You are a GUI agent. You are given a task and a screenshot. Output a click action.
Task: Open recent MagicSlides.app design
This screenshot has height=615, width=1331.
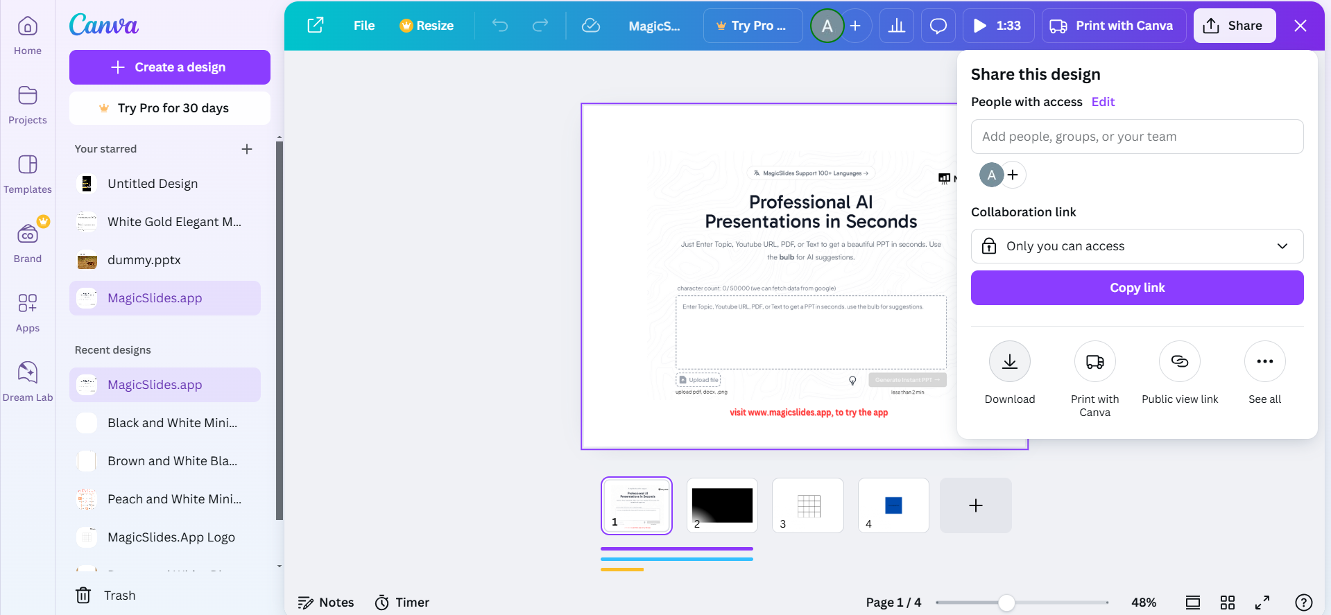(165, 385)
